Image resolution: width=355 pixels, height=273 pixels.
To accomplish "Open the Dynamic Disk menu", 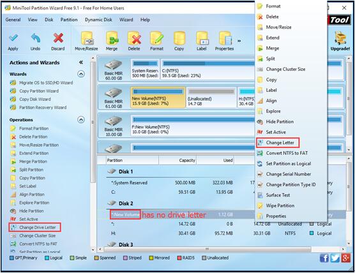I will [98, 20].
